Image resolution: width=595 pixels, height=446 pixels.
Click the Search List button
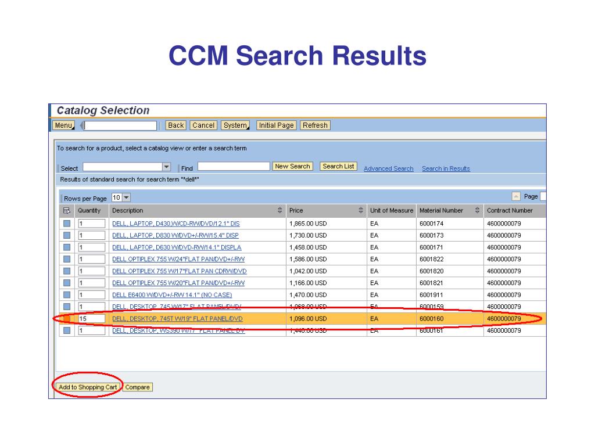point(339,166)
